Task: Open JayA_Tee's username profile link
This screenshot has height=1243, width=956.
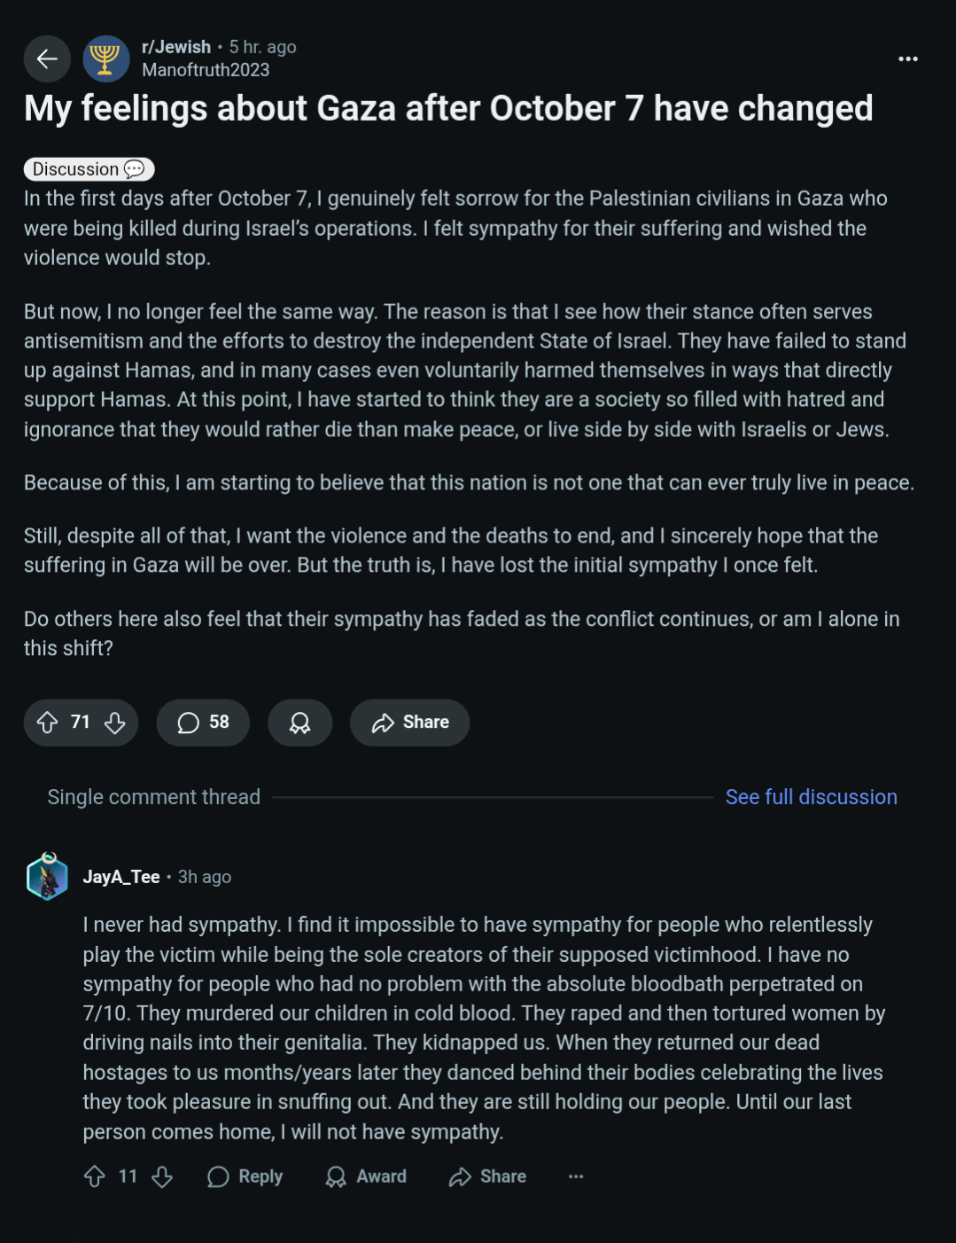Action: pyautogui.click(x=121, y=877)
